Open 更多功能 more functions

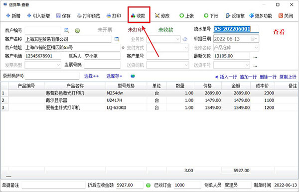click(261, 16)
